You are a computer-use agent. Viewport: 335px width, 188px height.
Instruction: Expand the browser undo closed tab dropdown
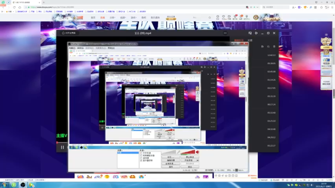(329, 8)
